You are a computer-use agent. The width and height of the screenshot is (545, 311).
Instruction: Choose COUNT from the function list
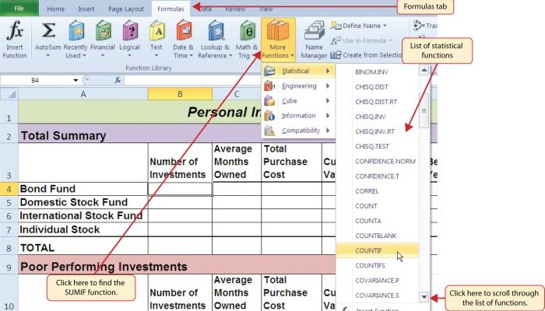366,206
